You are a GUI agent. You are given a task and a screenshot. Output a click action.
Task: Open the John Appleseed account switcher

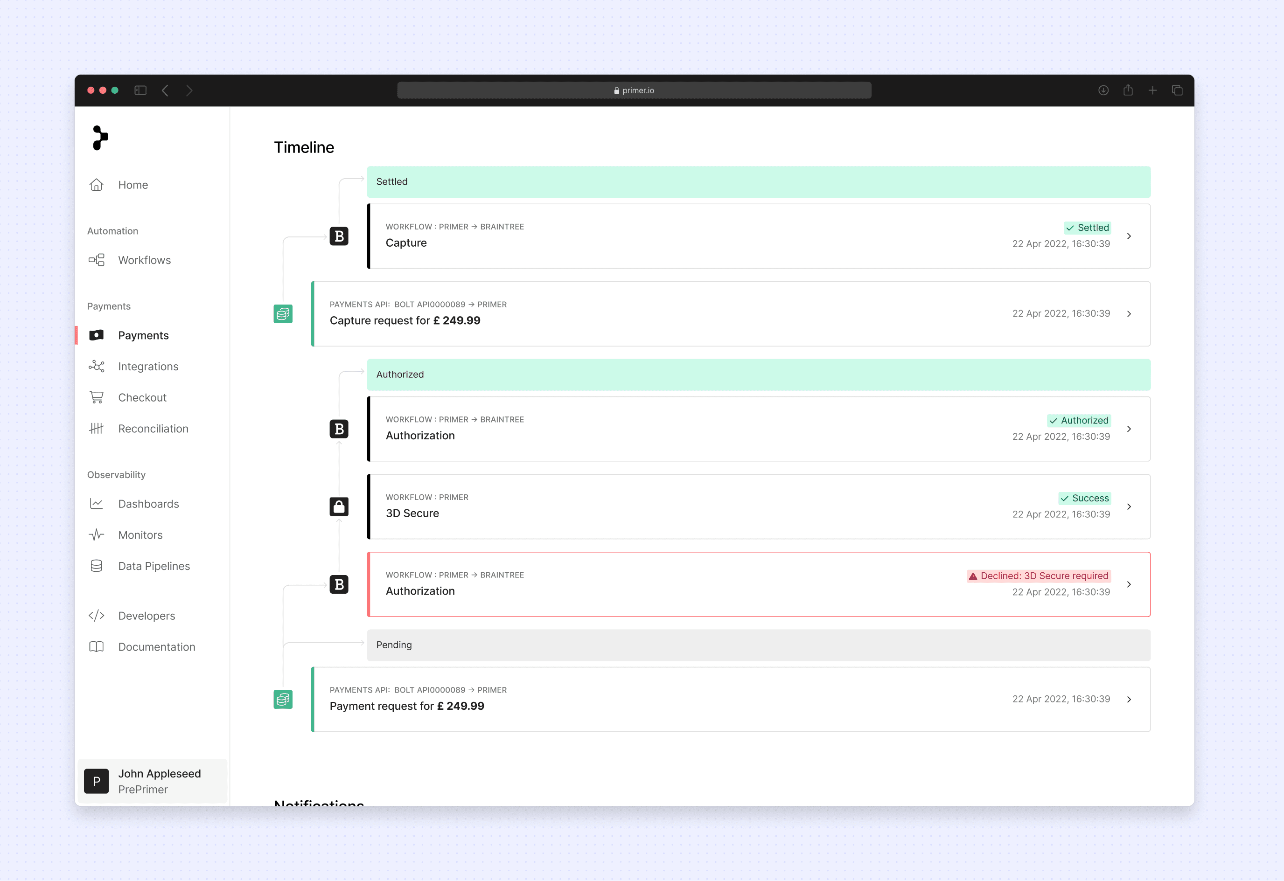152,781
